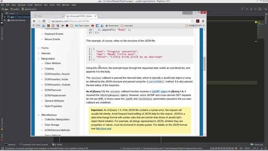Open the Apps shortcut in bookmarks bar
268x151 pixels.
point(36,26)
